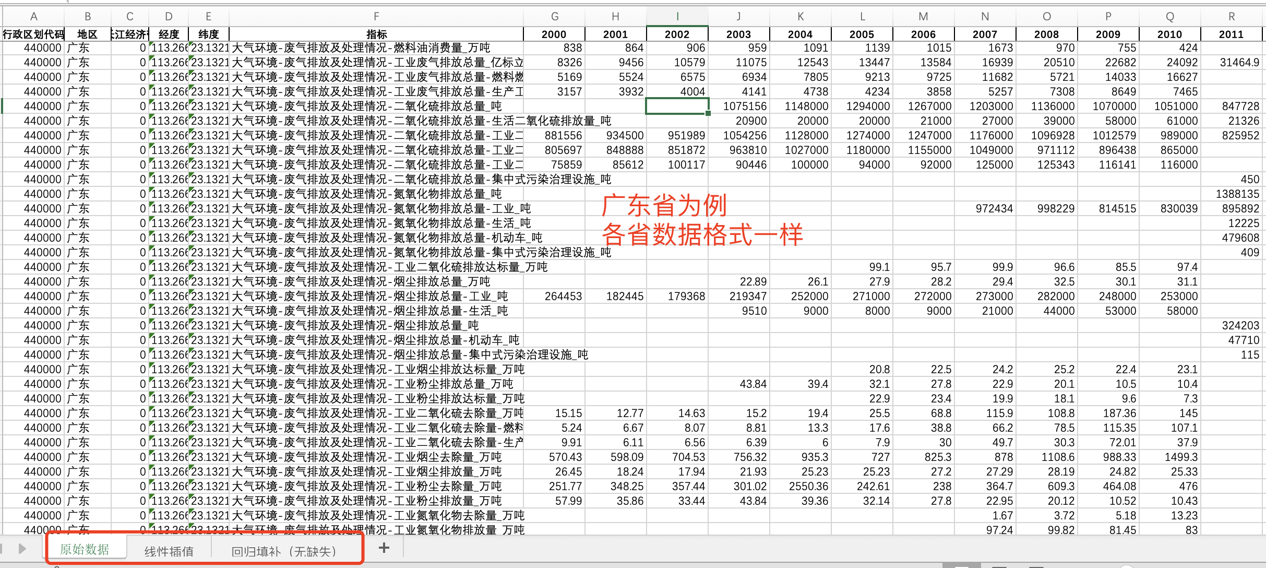
Task: Click the cell with value 264453
Action: pyautogui.click(x=563, y=296)
